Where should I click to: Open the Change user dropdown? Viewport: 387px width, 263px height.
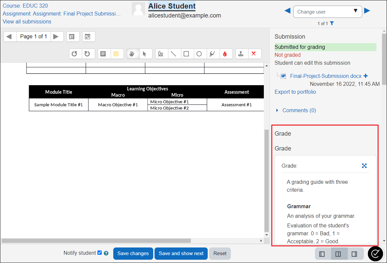coord(327,12)
